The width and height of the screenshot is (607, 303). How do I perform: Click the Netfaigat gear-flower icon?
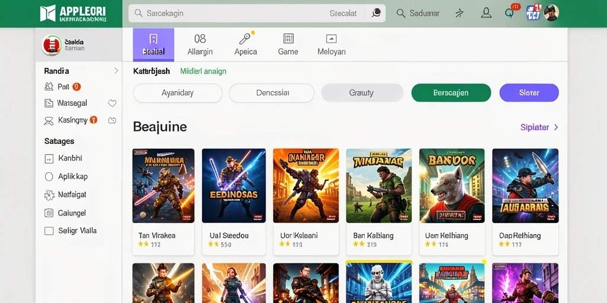coord(49,195)
